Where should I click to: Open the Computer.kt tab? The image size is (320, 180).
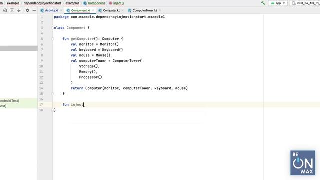click(111, 10)
